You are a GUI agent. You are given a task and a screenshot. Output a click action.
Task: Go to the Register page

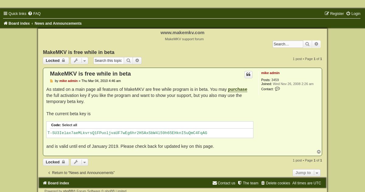334,14
